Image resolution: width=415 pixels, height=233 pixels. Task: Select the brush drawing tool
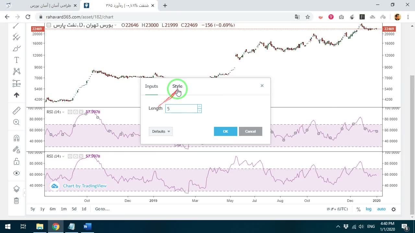coord(17,49)
